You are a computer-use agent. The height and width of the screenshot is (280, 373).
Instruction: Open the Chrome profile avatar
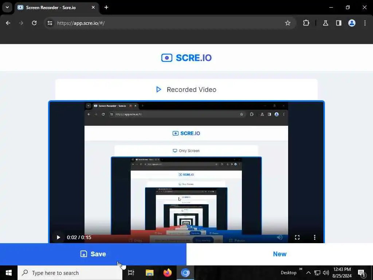coord(352,23)
